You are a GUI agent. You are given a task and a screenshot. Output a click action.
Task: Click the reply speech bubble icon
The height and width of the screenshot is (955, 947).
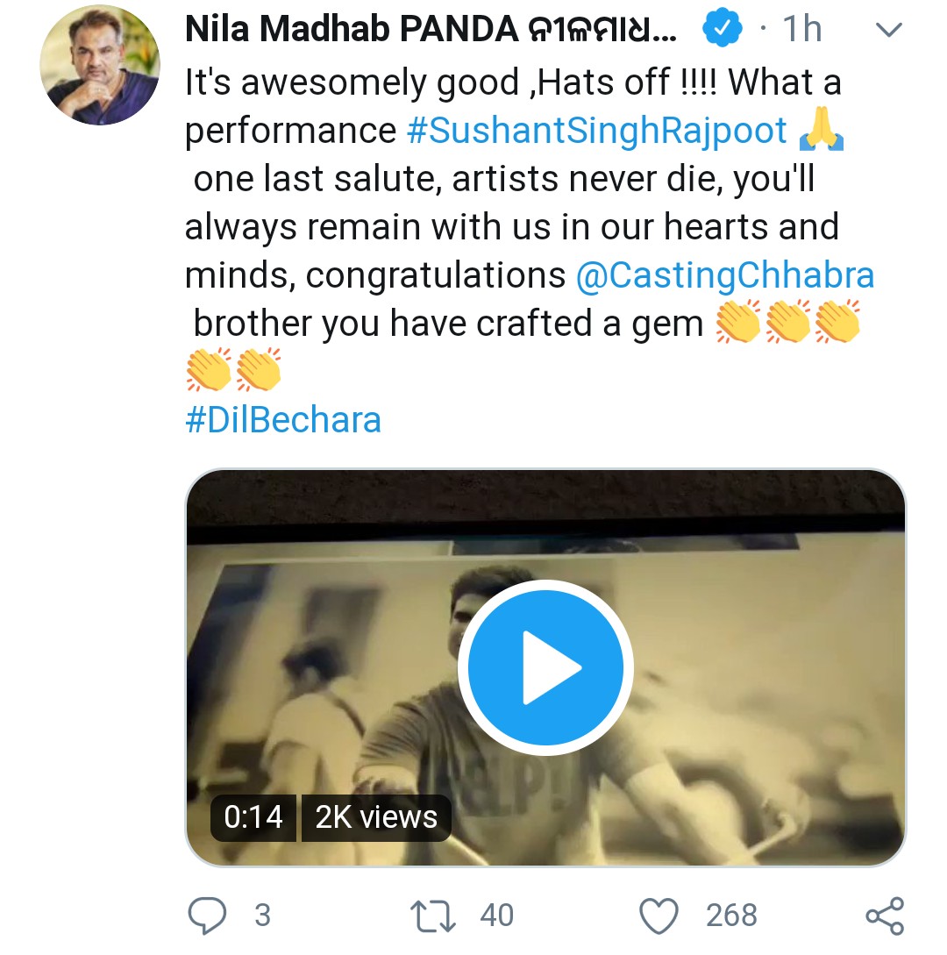tap(209, 916)
